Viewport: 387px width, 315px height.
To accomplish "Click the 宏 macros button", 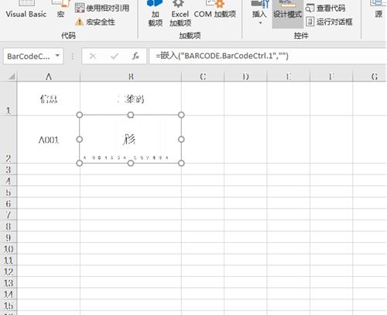I will click(60, 10).
